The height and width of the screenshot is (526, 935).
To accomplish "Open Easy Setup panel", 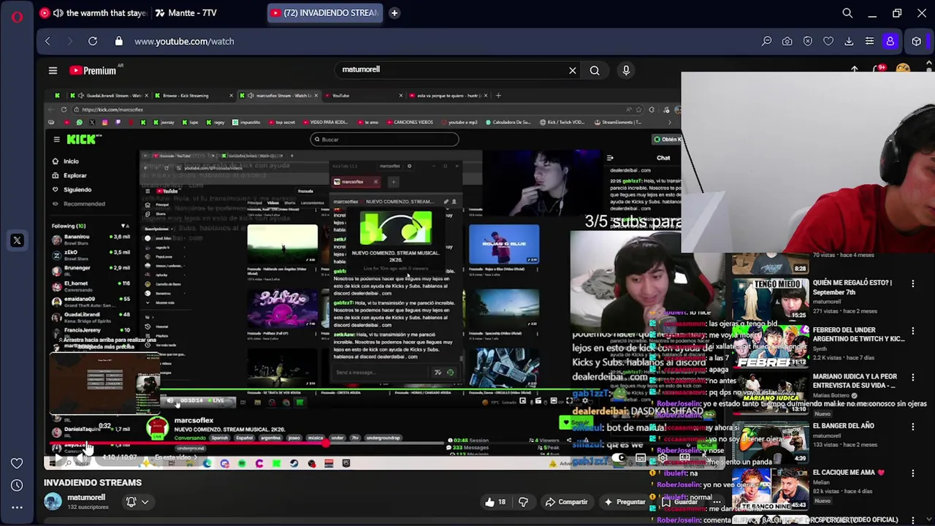I will coord(869,42).
